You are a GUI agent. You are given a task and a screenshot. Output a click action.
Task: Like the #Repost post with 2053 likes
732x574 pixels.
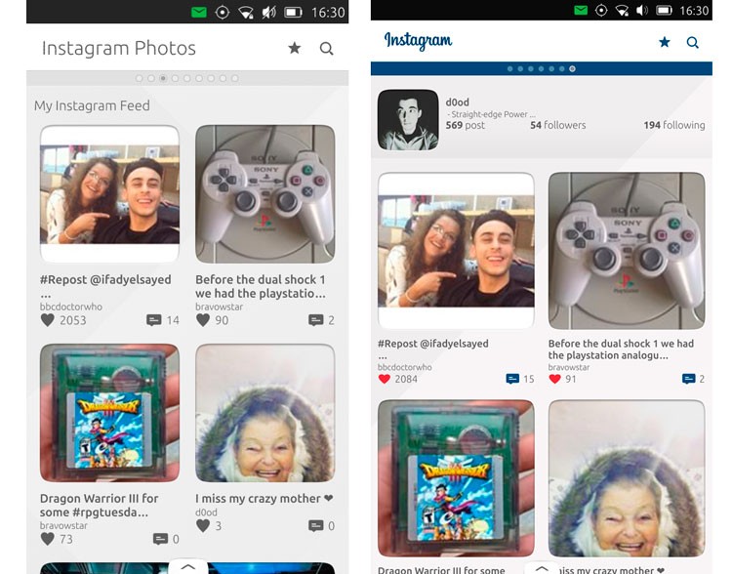[x=47, y=320]
